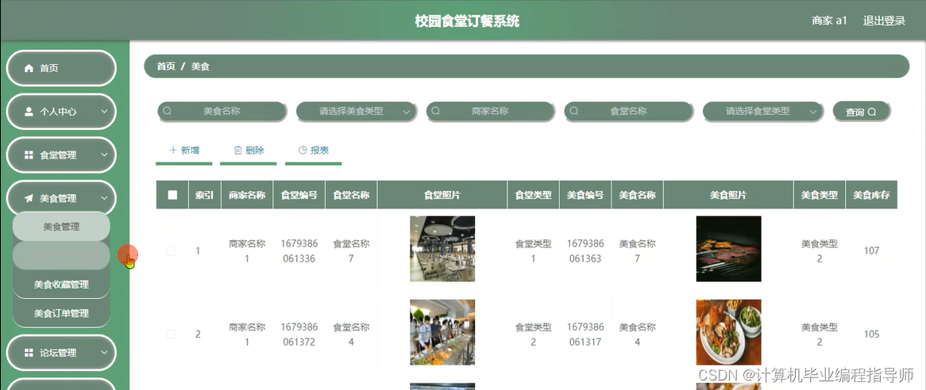Click the 食堂编号 column header
Viewport: 926px width, 390px height.
(299, 195)
